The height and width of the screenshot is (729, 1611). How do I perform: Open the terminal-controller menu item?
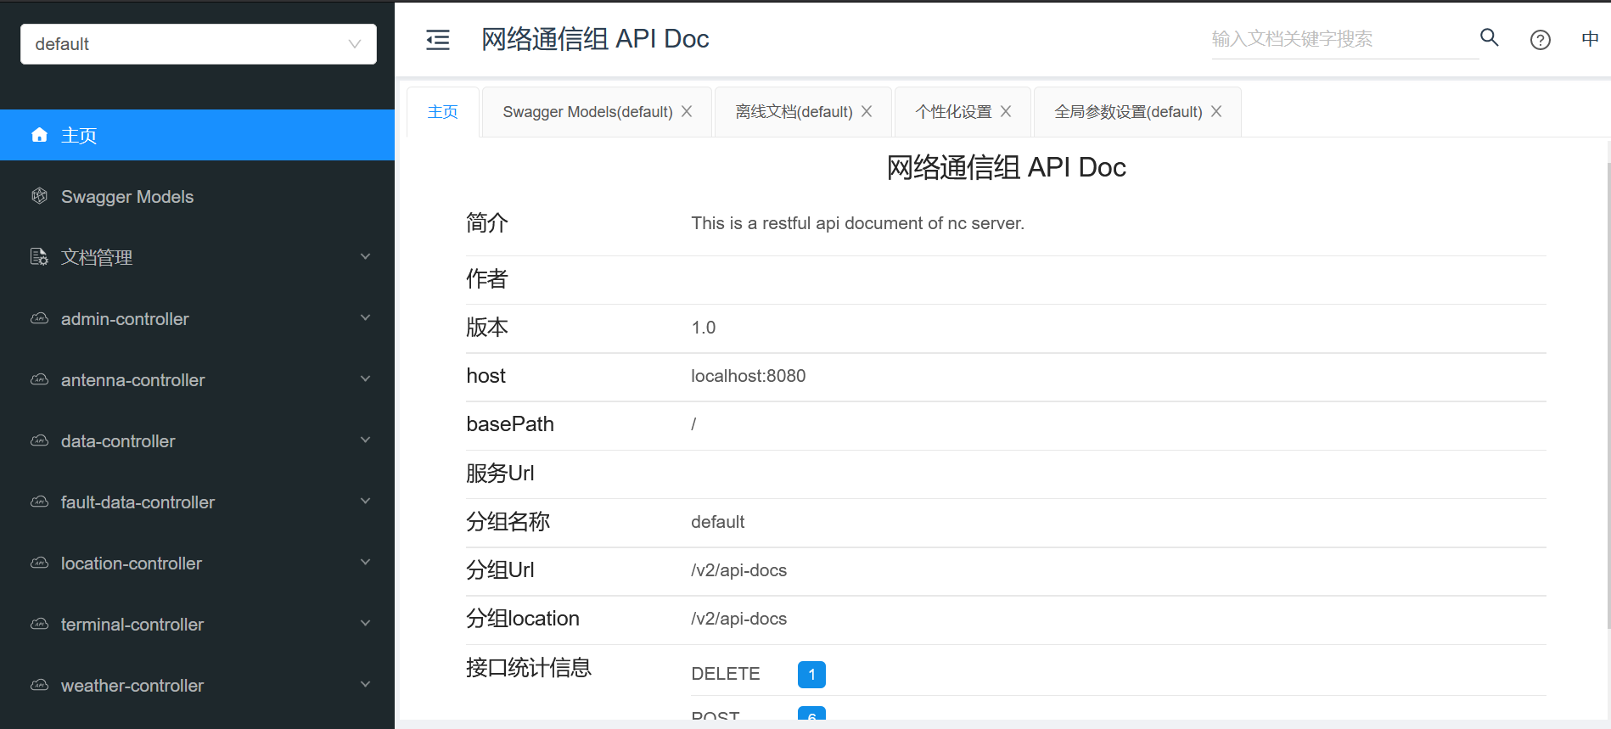197,624
